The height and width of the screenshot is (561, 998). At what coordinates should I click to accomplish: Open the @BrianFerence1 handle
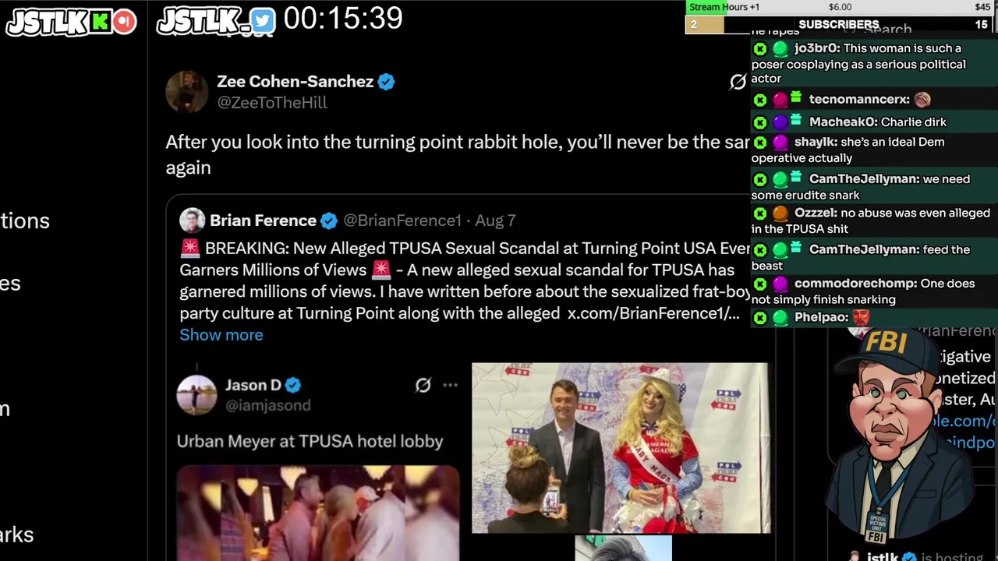point(402,221)
